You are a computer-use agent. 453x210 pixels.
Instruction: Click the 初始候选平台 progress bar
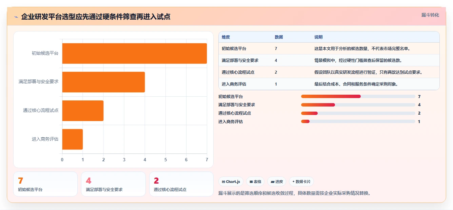point(358,96)
